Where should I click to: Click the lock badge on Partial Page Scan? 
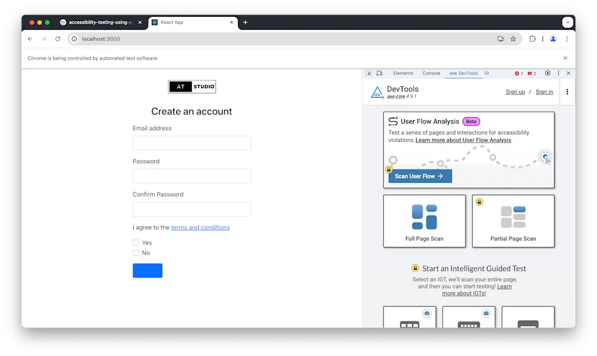[479, 202]
